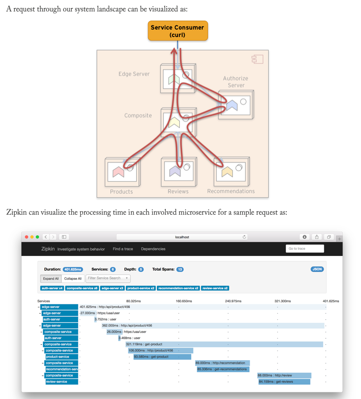Click the Safari share icon
The width and height of the screenshot is (361, 399).
point(317,237)
